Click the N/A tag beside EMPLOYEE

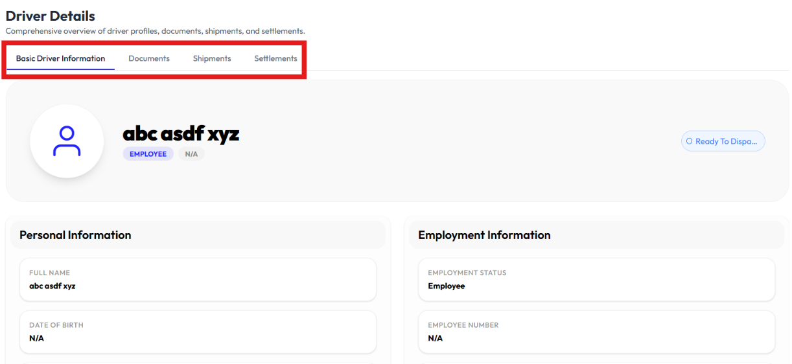pyautogui.click(x=191, y=154)
